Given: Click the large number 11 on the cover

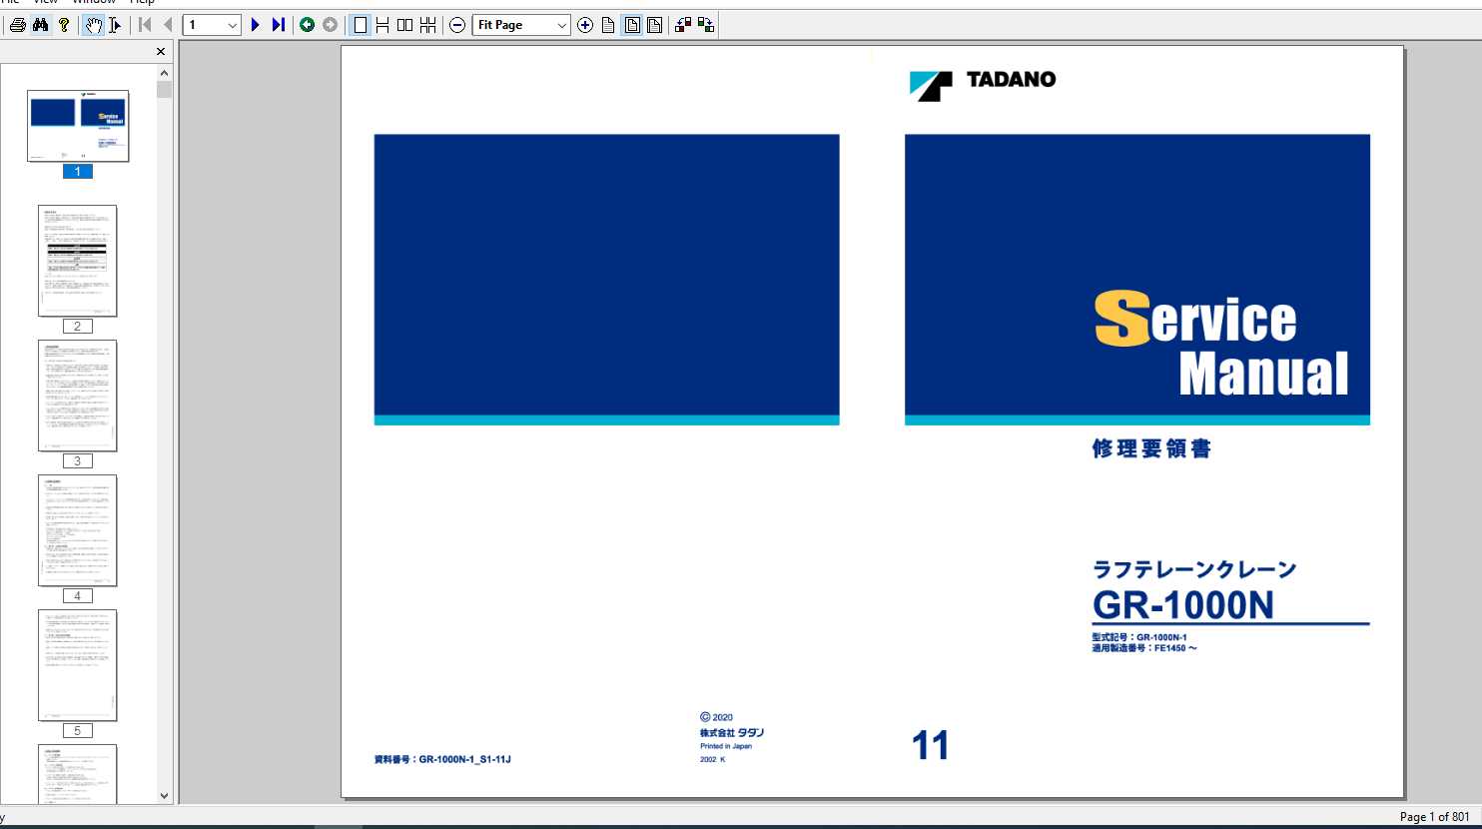Looking at the screenshot, I should click(930, 745).
